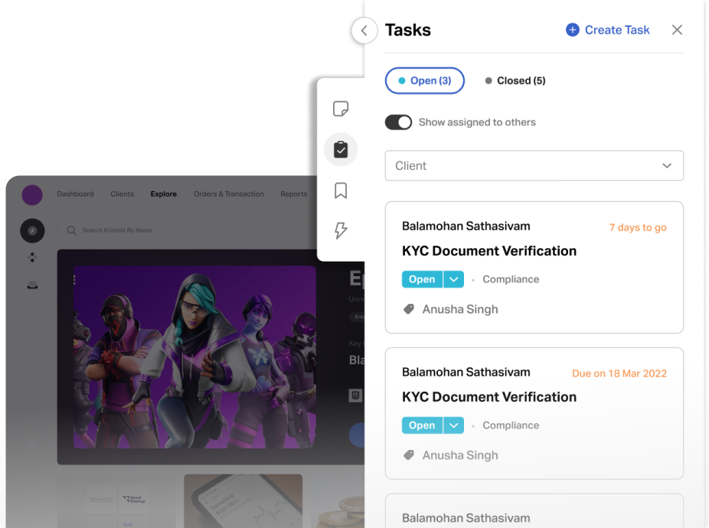
Task: Go to Dashboard in the top navigation
Action: point(76,194)
